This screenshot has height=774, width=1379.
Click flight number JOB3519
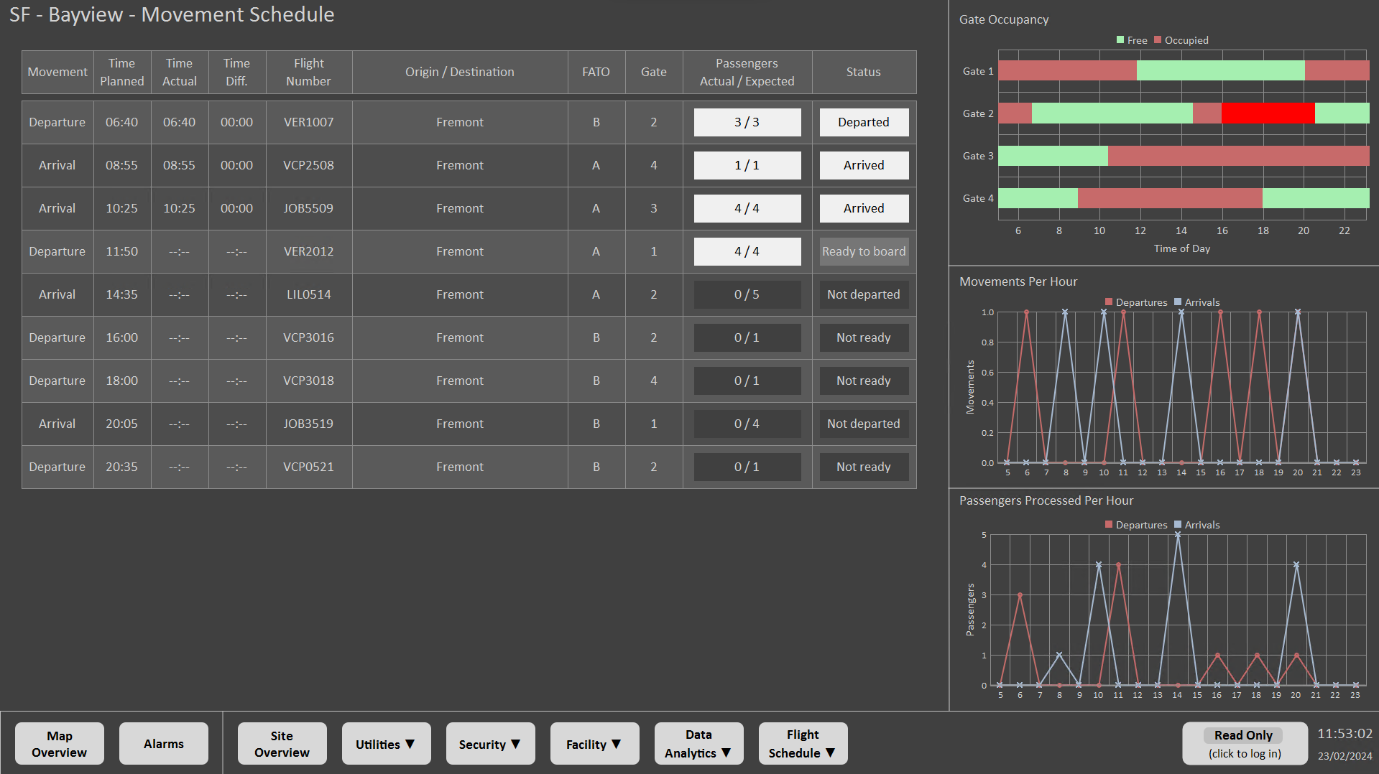[x=309, y=424]
